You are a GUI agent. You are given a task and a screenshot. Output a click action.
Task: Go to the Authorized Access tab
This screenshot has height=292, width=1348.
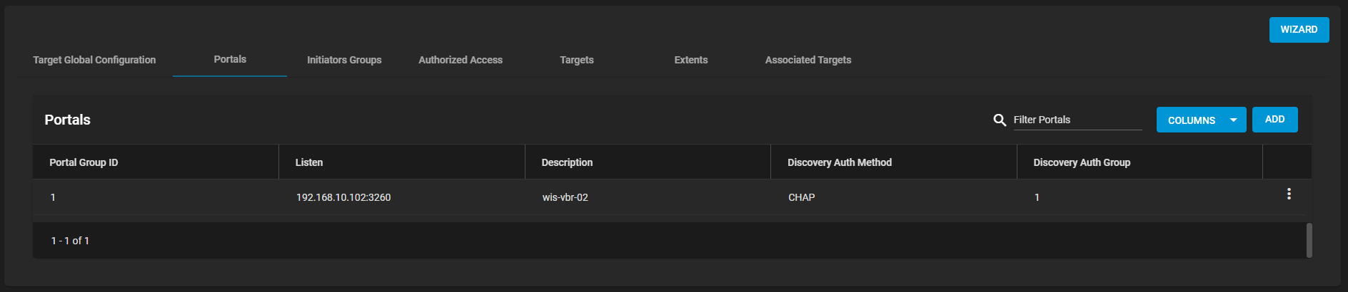point(461,60)
